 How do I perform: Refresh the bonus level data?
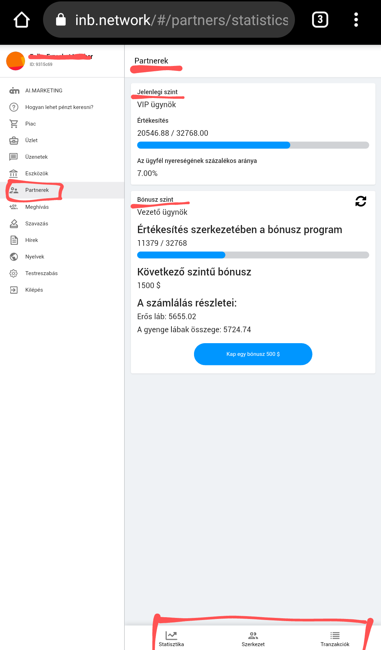coord(361,201)
